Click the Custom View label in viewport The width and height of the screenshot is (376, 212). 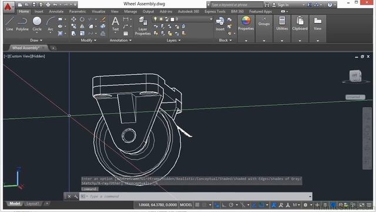(19, 57)
